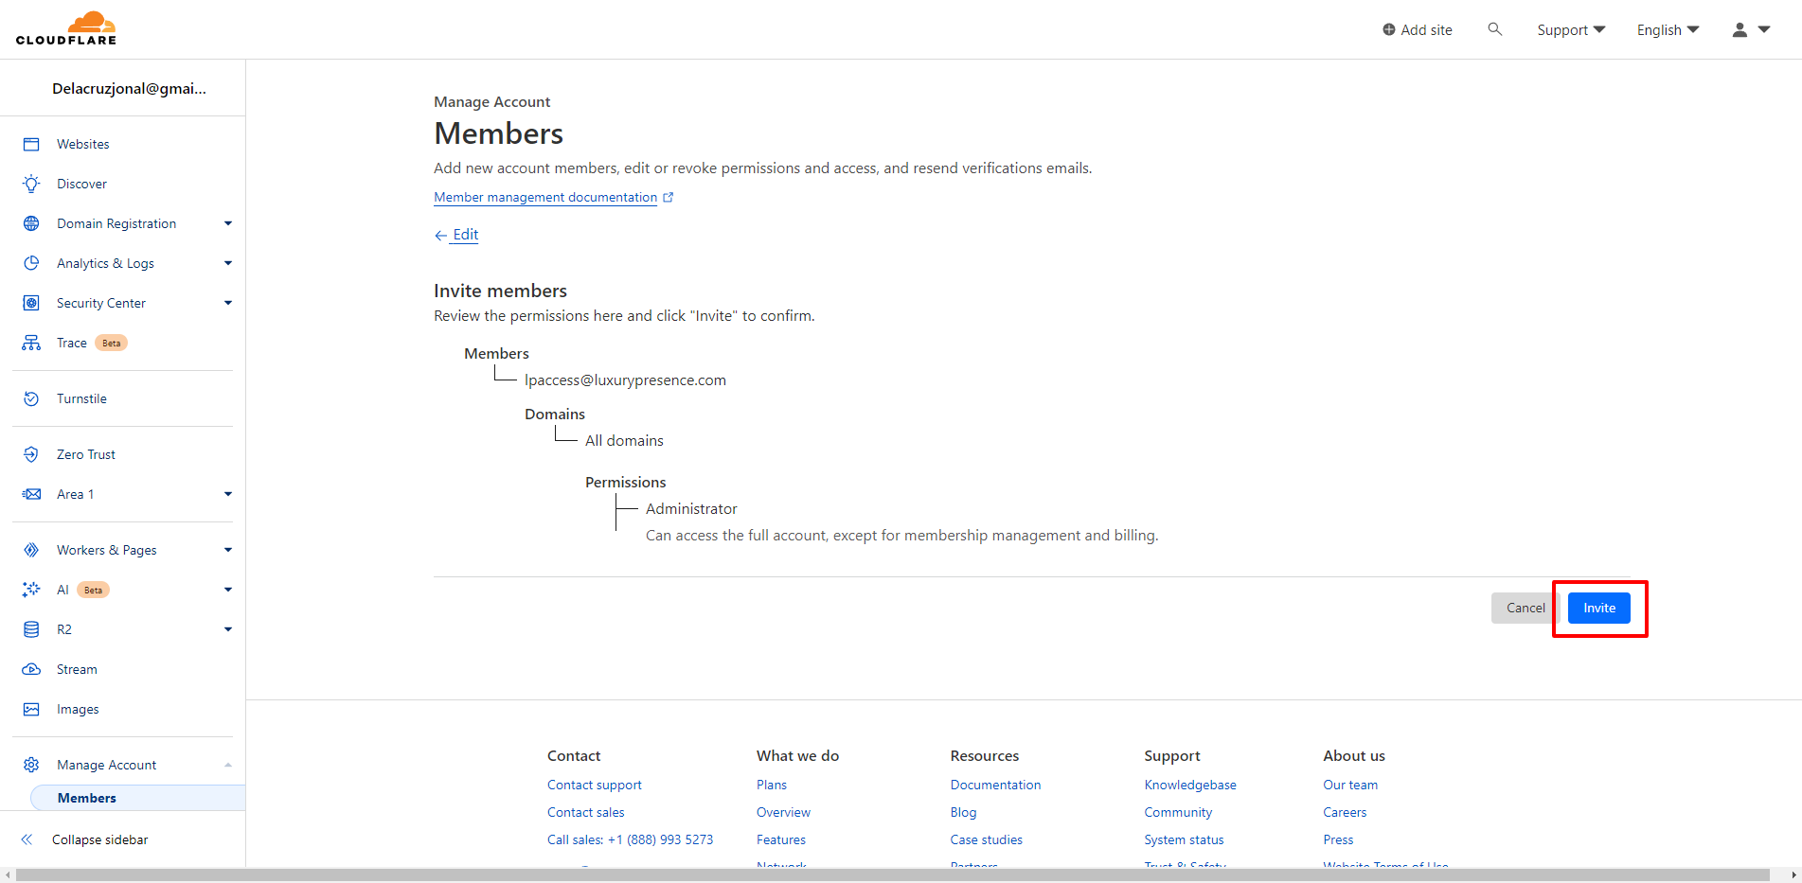Screen dimensions: 1802x883
Task: Click the Images sidebar icon
Action: 31,709
